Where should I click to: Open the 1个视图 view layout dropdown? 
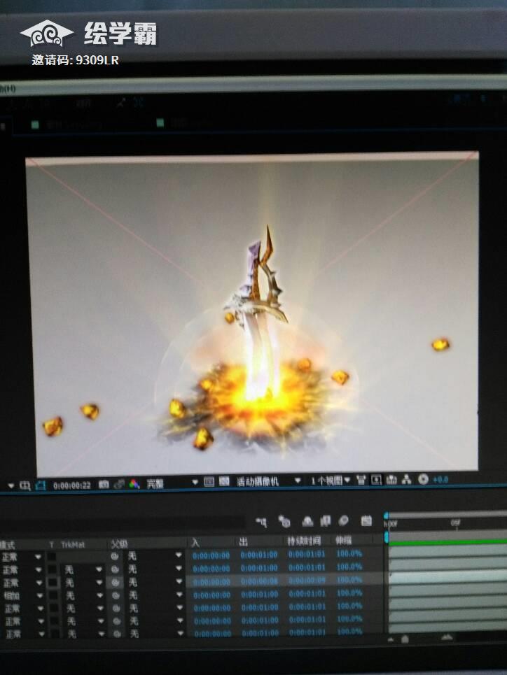[331, 481]
